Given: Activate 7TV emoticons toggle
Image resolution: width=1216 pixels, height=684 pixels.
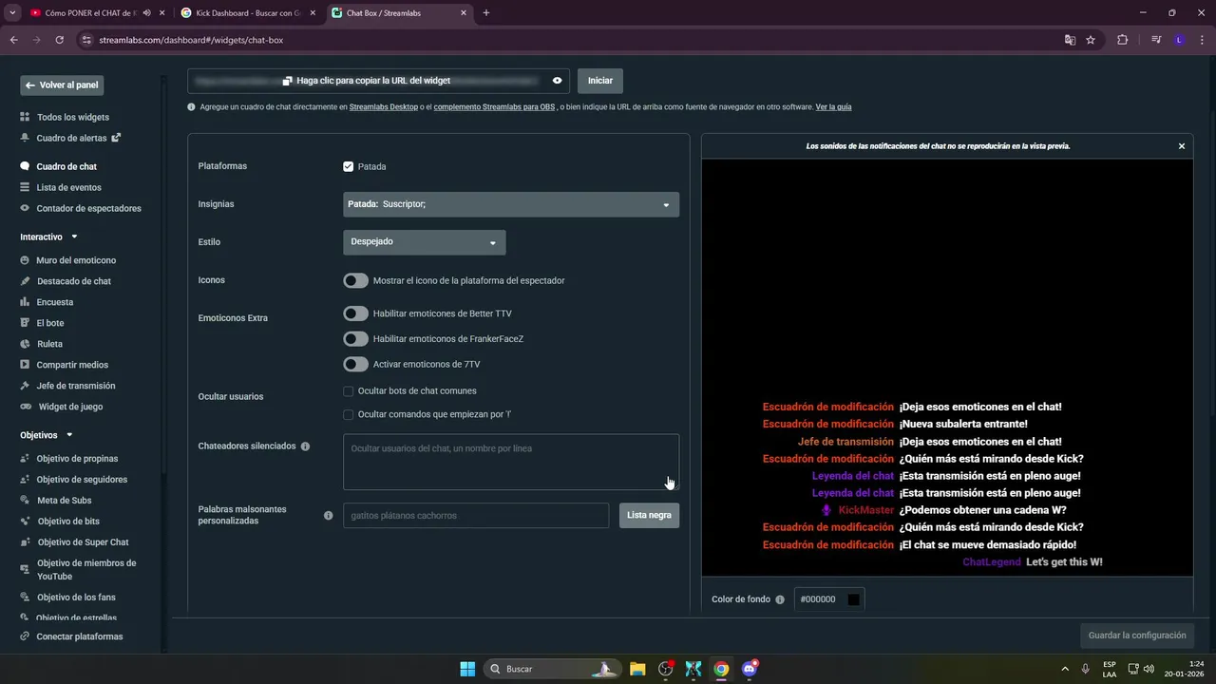Looking at the screenshot, I should pos(355,364).
